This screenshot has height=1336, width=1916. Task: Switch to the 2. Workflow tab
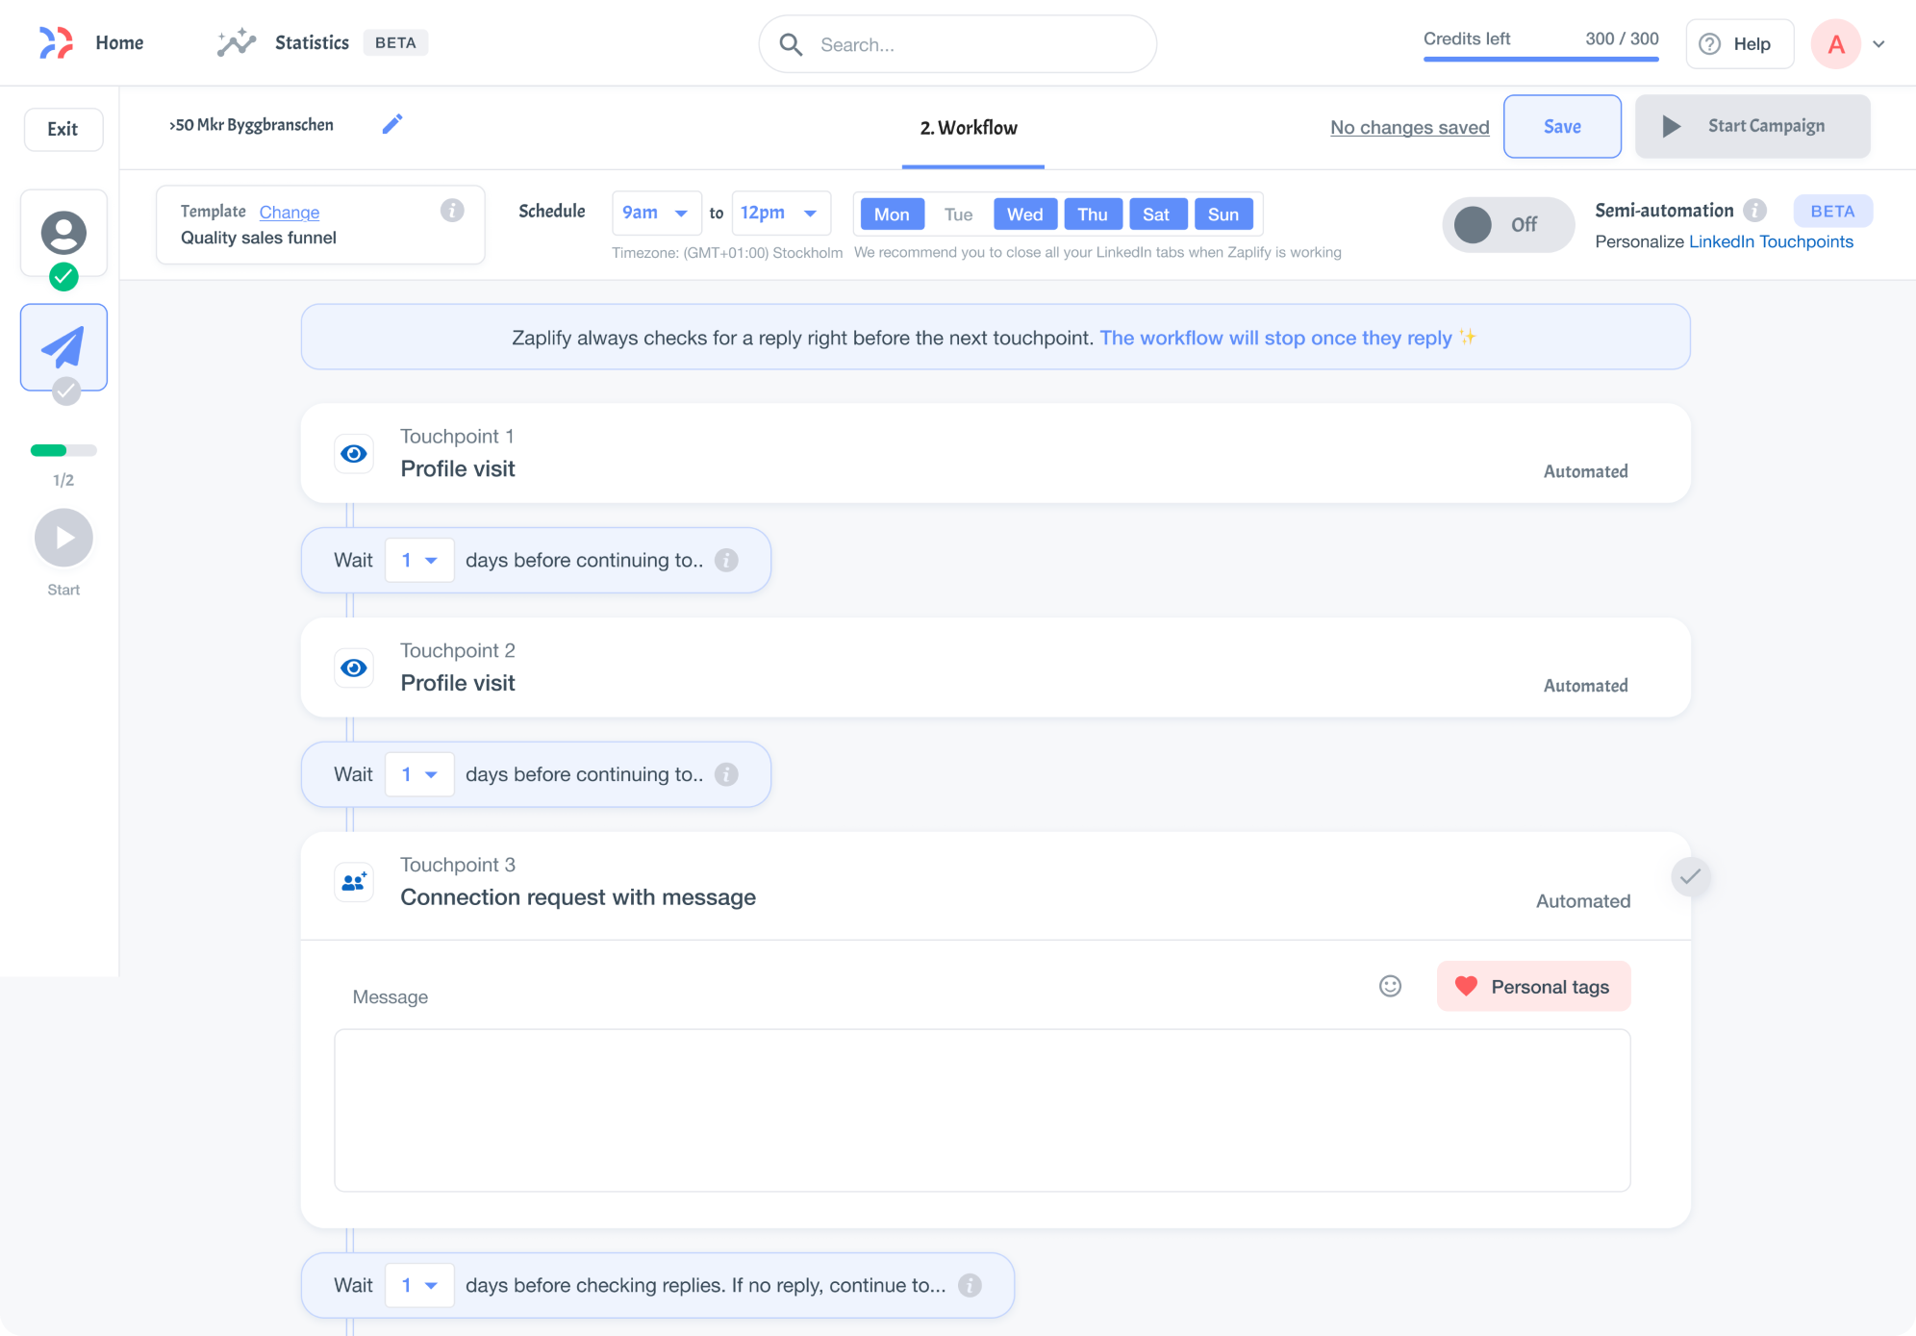971,127
